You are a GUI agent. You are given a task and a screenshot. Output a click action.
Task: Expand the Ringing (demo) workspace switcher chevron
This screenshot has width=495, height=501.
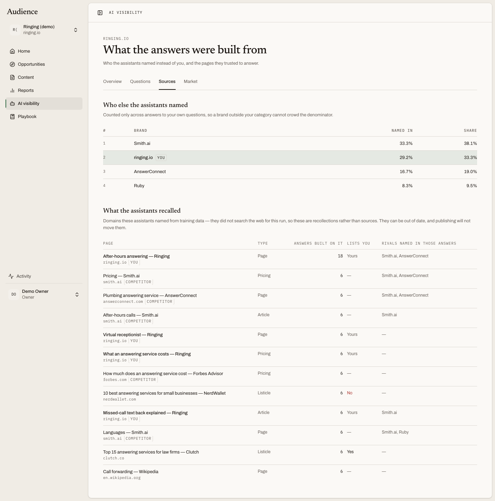76,30
